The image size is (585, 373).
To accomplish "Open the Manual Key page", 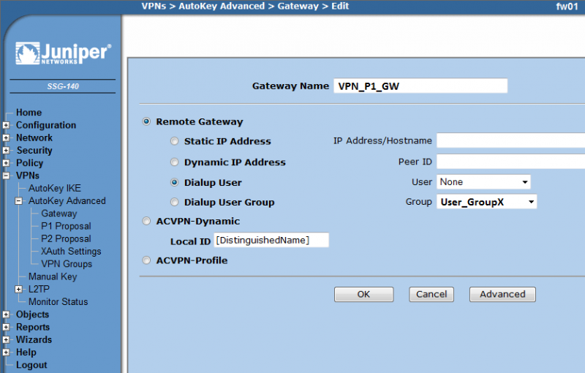I will pos(53,276).
